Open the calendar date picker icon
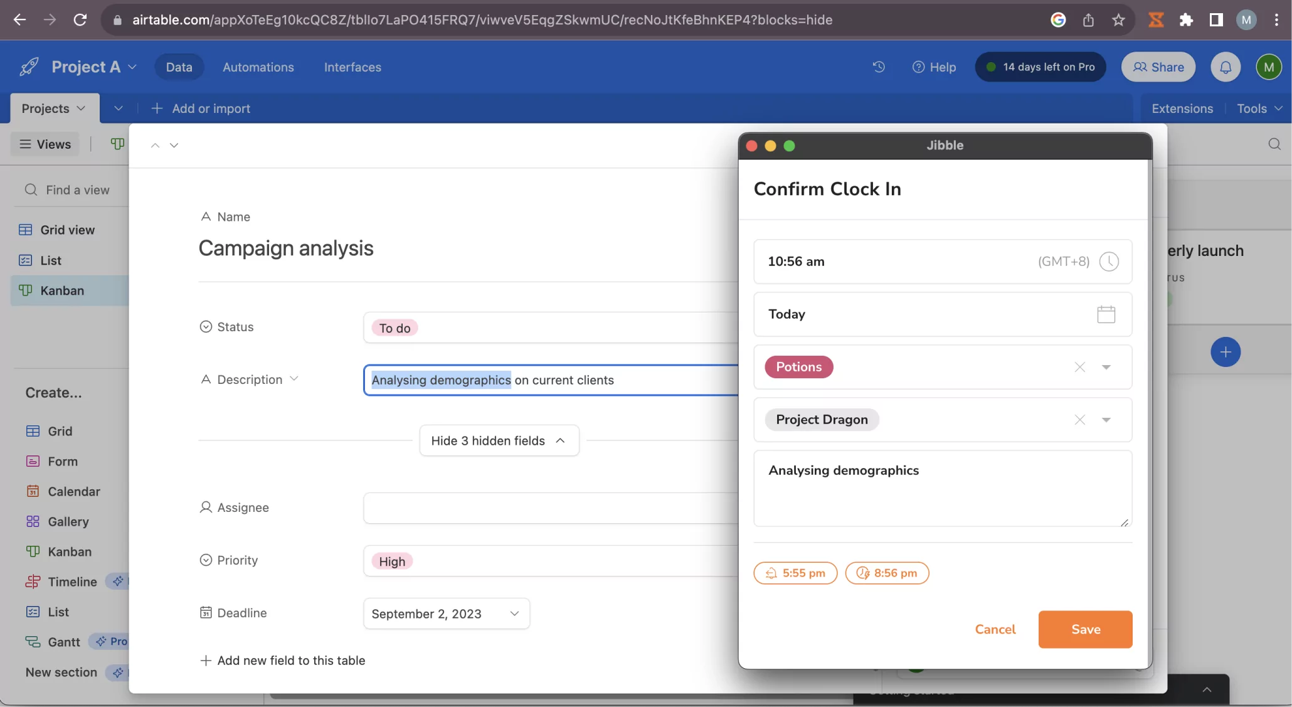This screenshot has width=1292, height=707. point(1106,314)
